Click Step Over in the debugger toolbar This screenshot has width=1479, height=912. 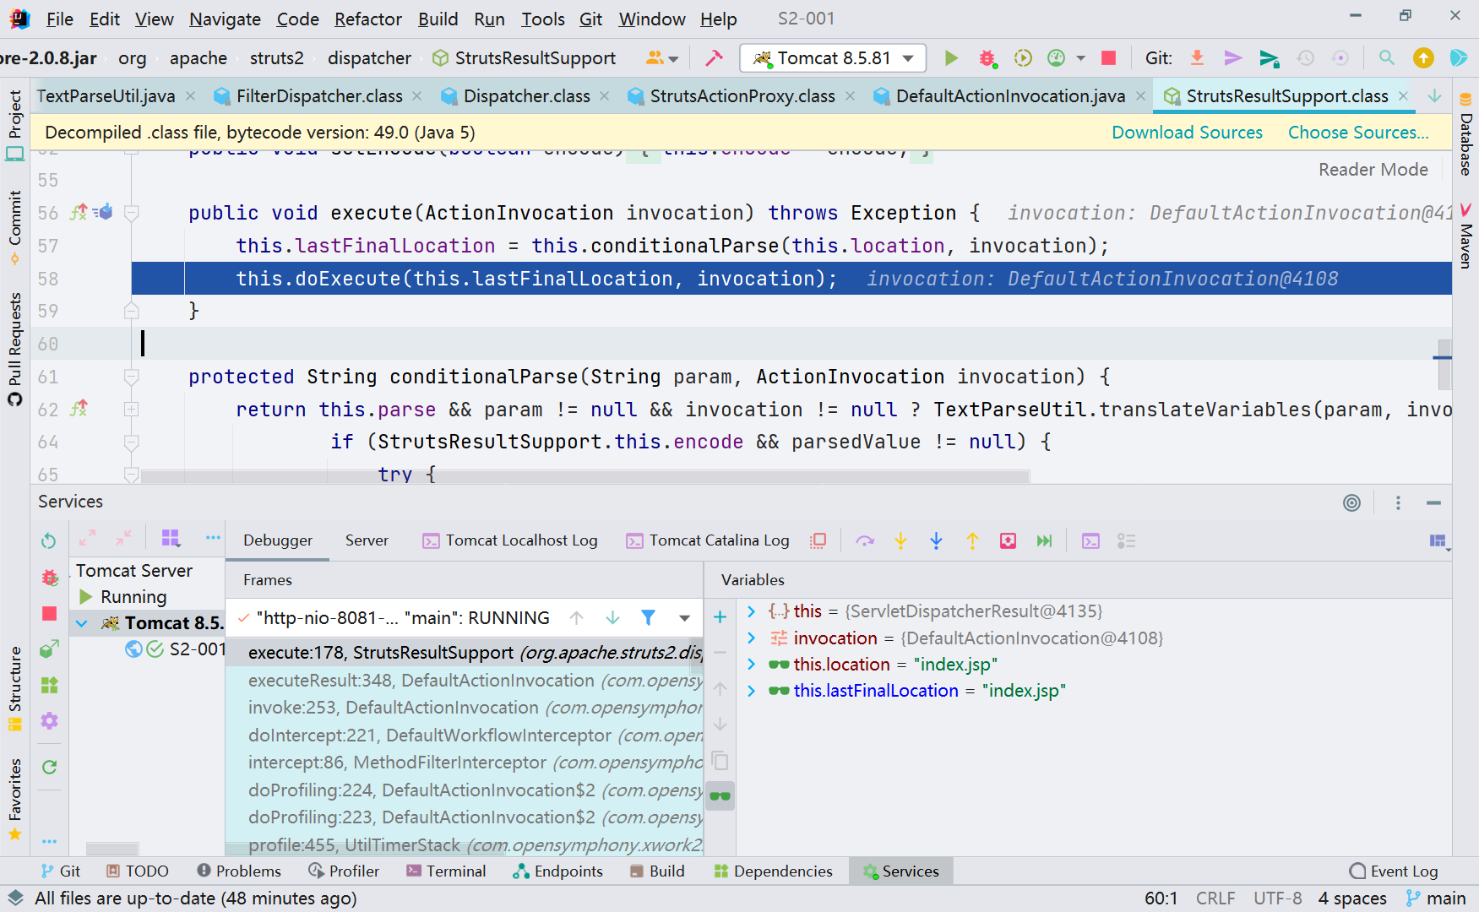coord(864,541)
